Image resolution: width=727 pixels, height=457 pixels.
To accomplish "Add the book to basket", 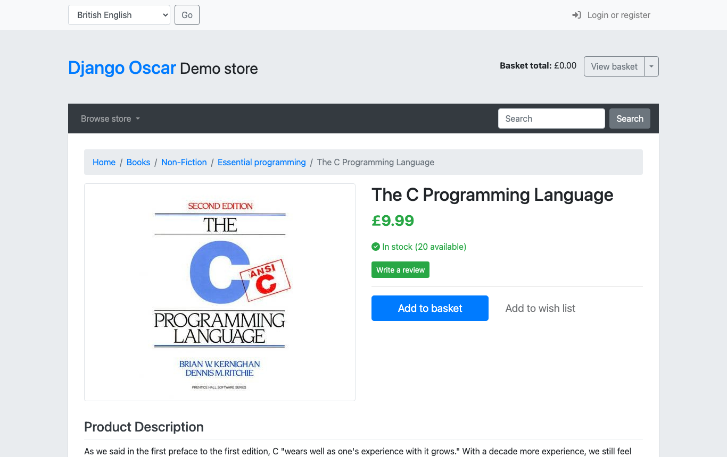I will point(430,308).
